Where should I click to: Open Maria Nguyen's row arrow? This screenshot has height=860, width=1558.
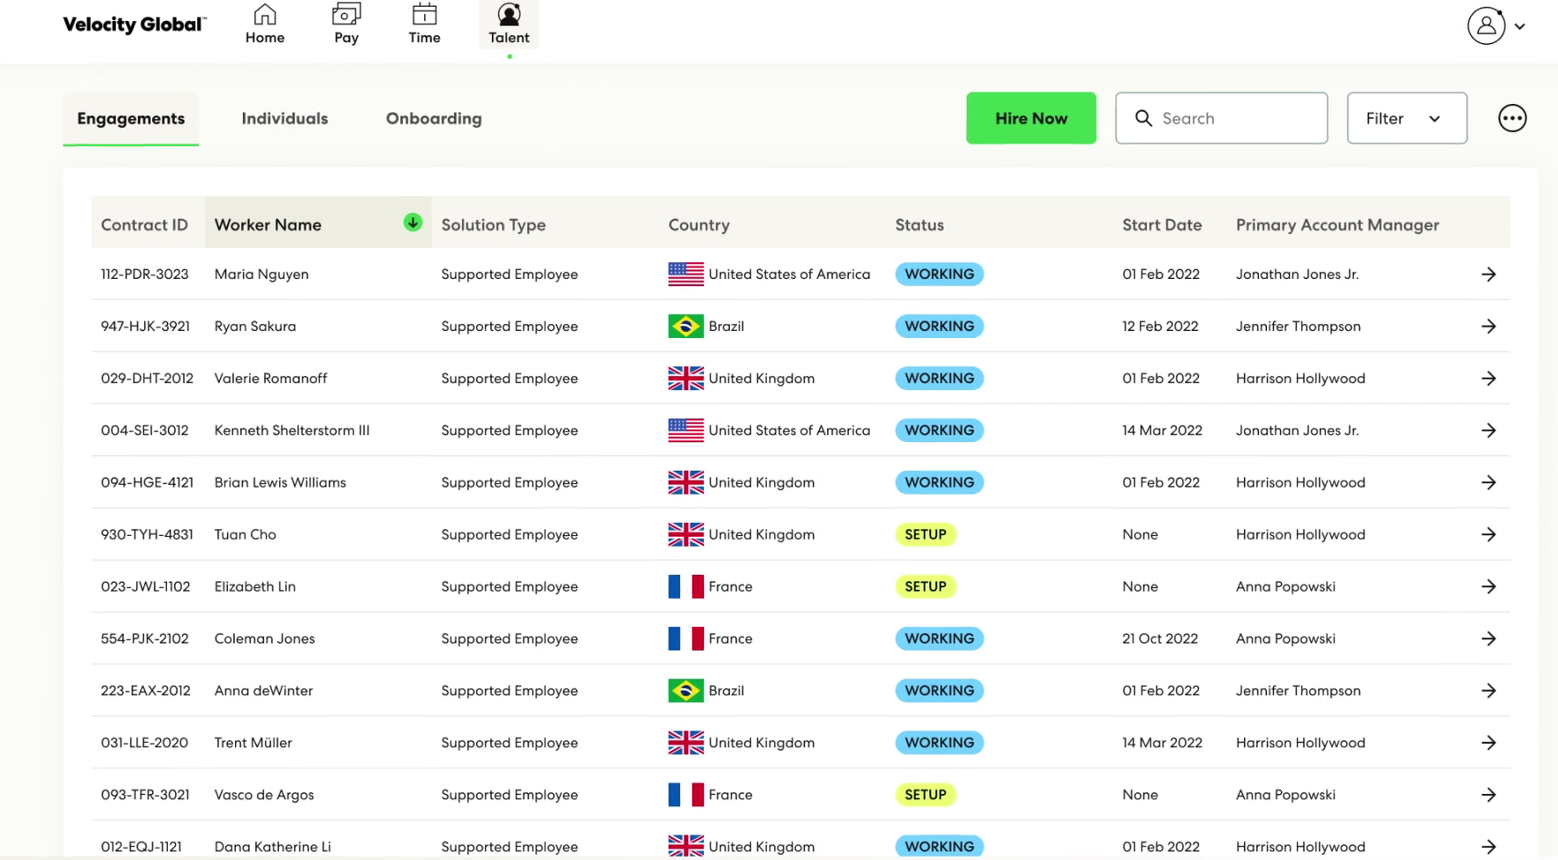tap(1489, 275)
